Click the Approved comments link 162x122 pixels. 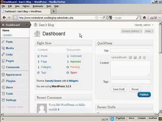(x=75, y=62)
